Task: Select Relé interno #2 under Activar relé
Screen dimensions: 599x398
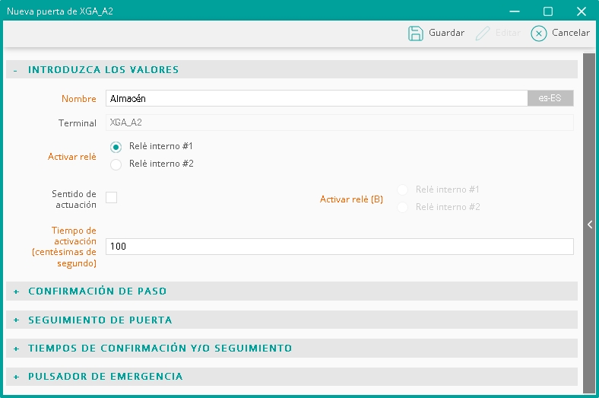Action: [116, 164]
